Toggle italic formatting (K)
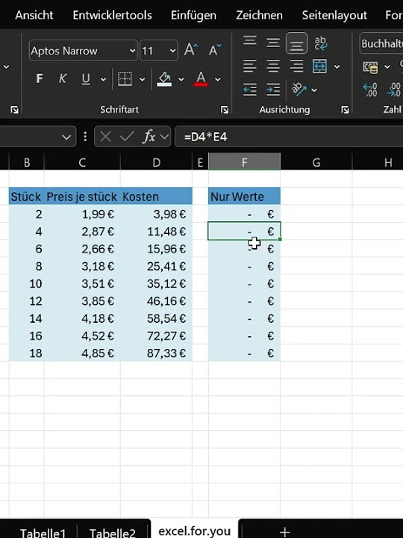 point(63,78)
